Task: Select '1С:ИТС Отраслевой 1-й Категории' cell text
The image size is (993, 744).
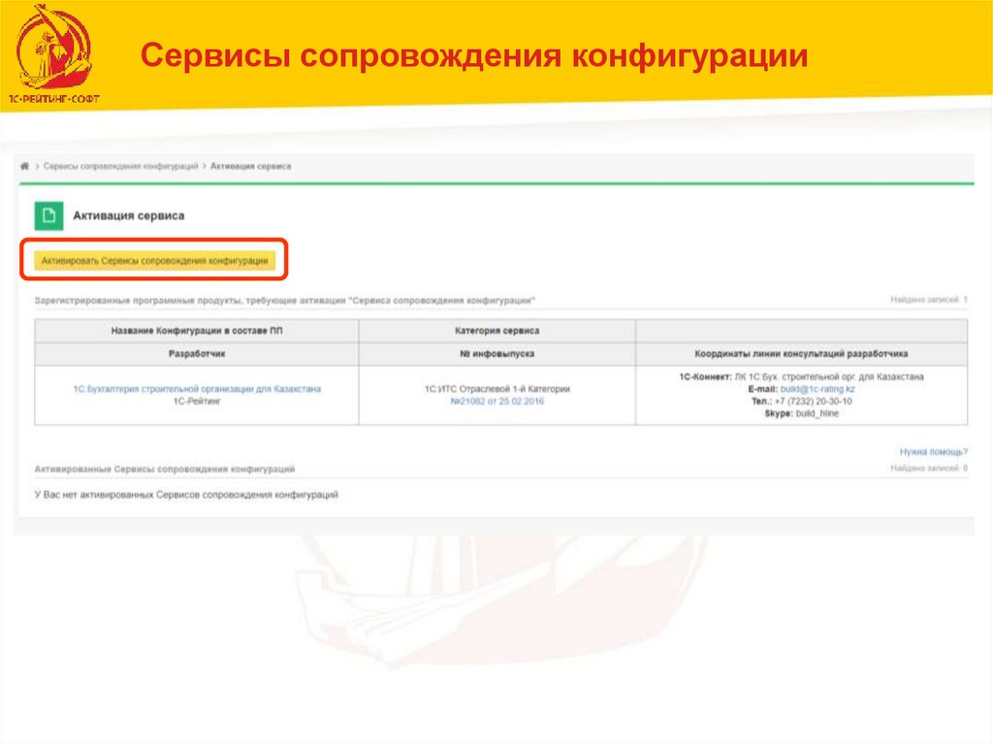Action: click(x=497, y=388)
